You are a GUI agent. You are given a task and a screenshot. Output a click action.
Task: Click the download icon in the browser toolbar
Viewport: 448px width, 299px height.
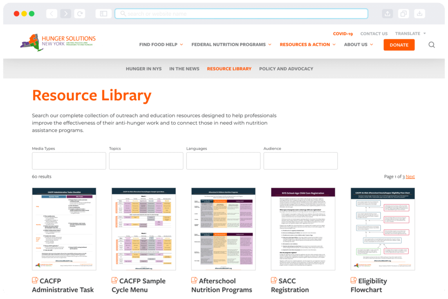tap(420, 14)
